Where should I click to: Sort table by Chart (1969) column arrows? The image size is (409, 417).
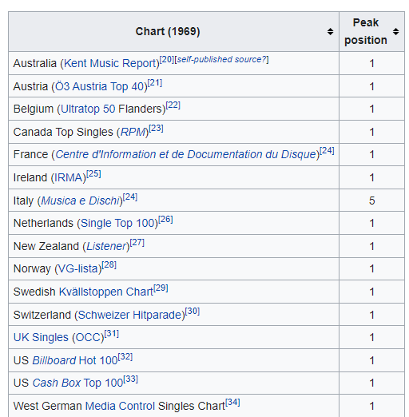point(330,31)
